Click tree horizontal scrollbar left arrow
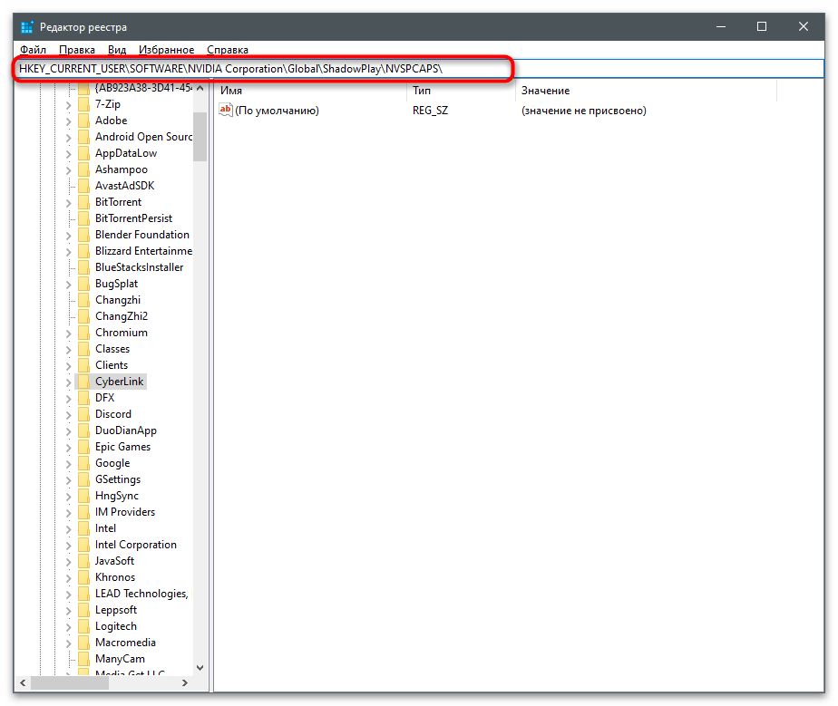The image size is (838, 706). 23,682
